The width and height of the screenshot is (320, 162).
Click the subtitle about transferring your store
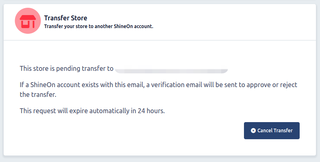coord(98,26)
